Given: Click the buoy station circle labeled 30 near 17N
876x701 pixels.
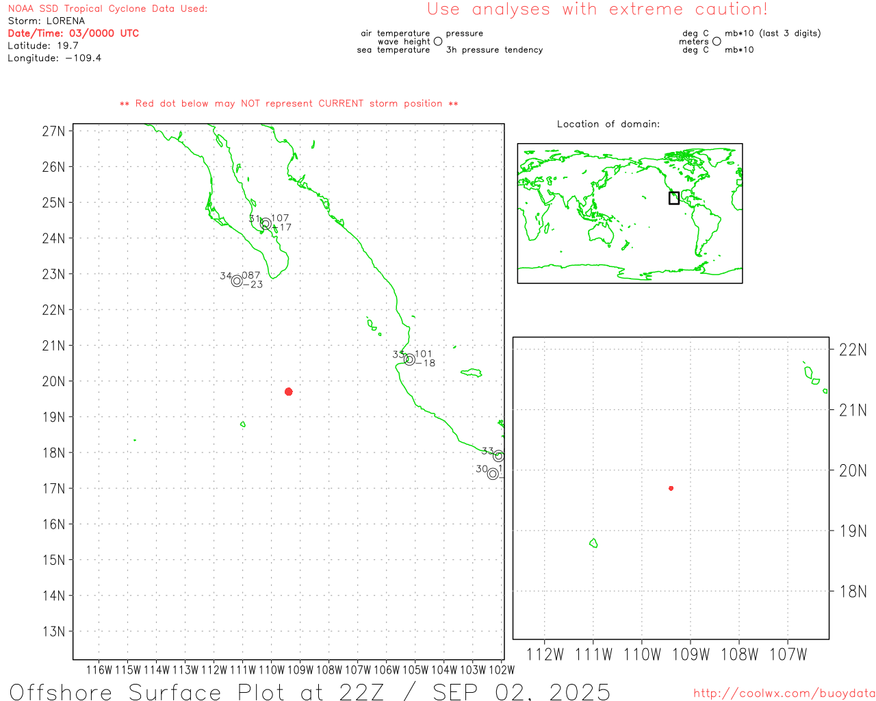Looking at the screenshot, I should (x=493, y=474).
